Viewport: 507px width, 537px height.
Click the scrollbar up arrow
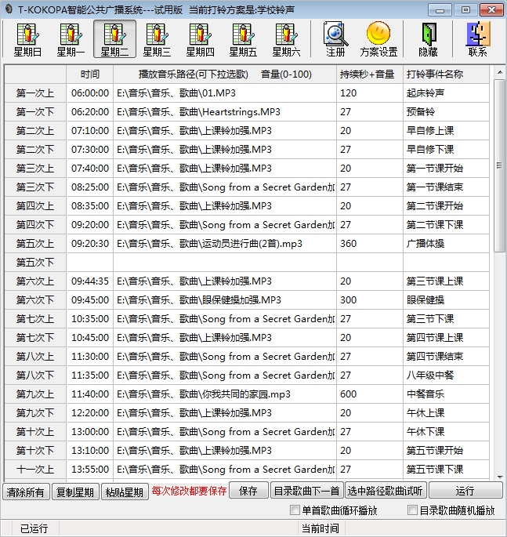(499, 72)
